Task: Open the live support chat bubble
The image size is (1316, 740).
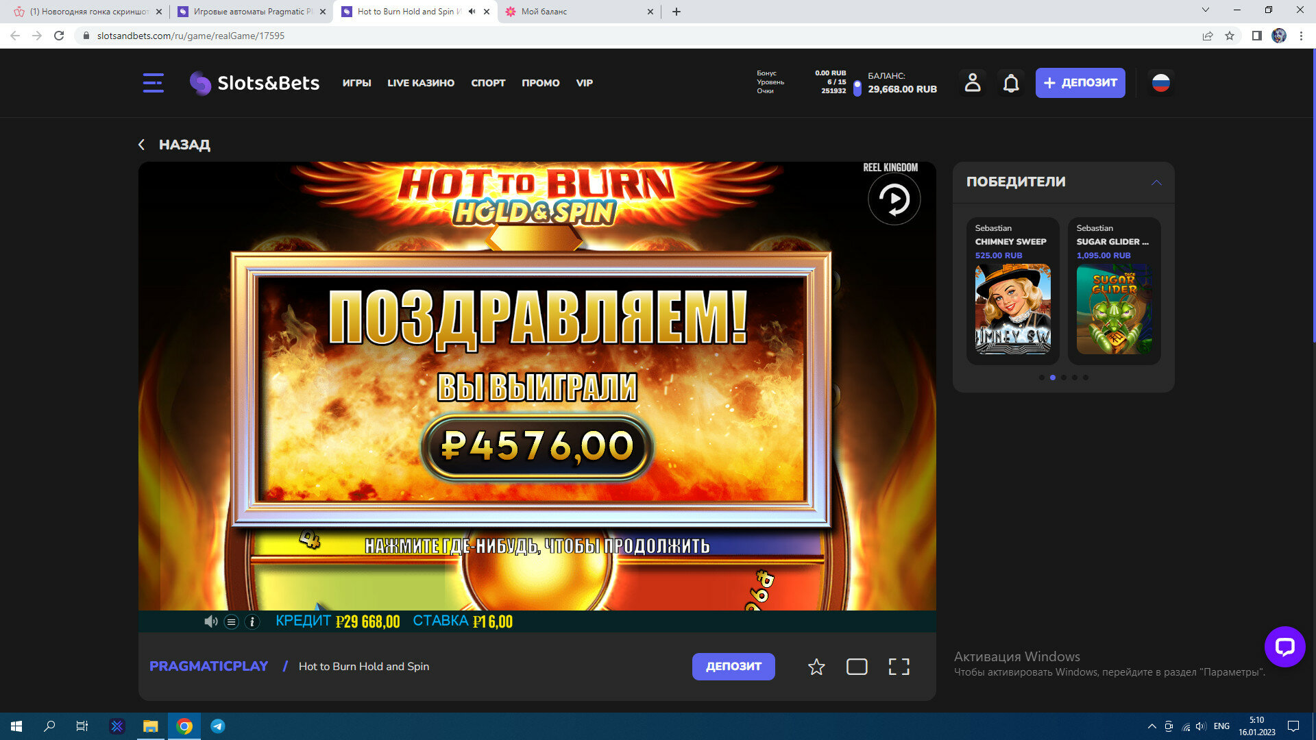Action: click(x=1284, y=646)
